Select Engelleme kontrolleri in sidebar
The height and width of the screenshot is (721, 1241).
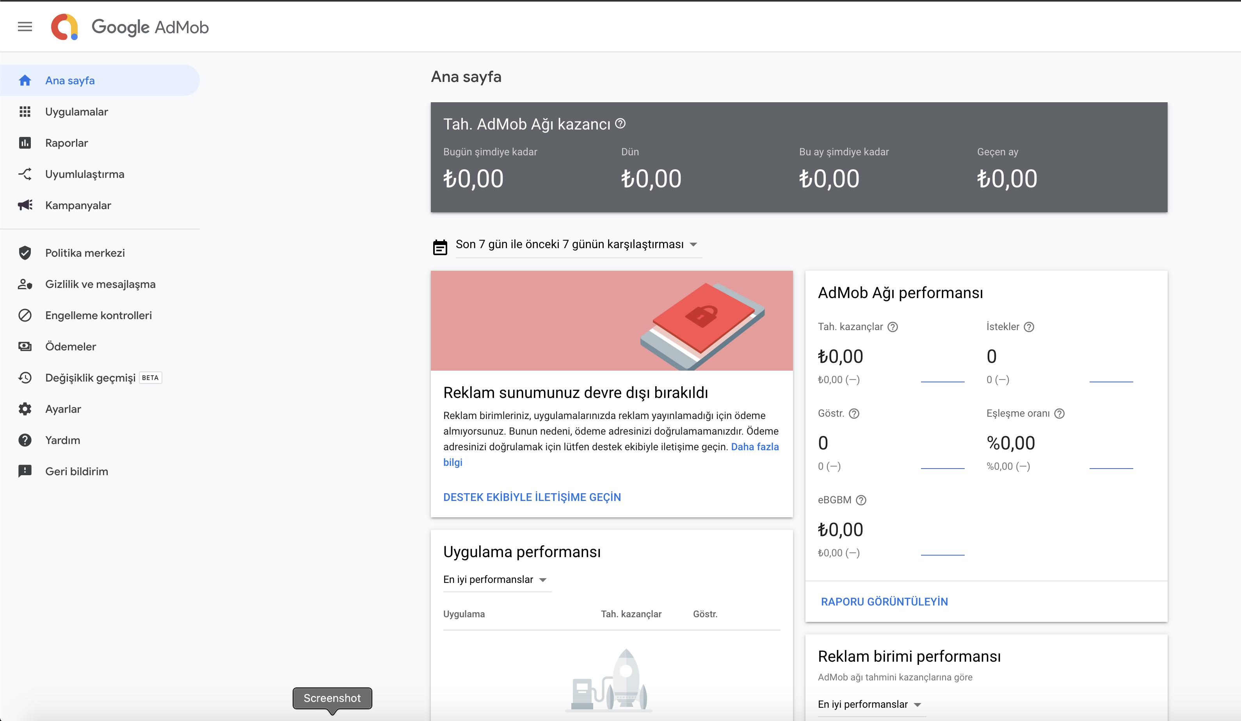[100, 315]
